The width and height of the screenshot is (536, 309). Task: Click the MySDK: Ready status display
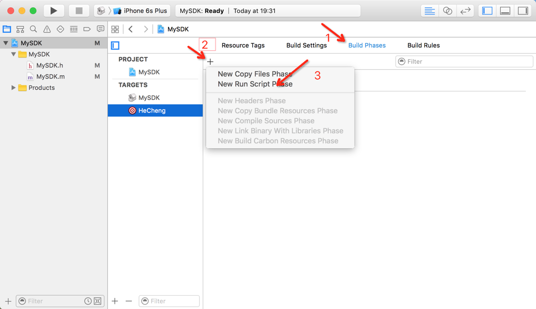tap(267, 11)
